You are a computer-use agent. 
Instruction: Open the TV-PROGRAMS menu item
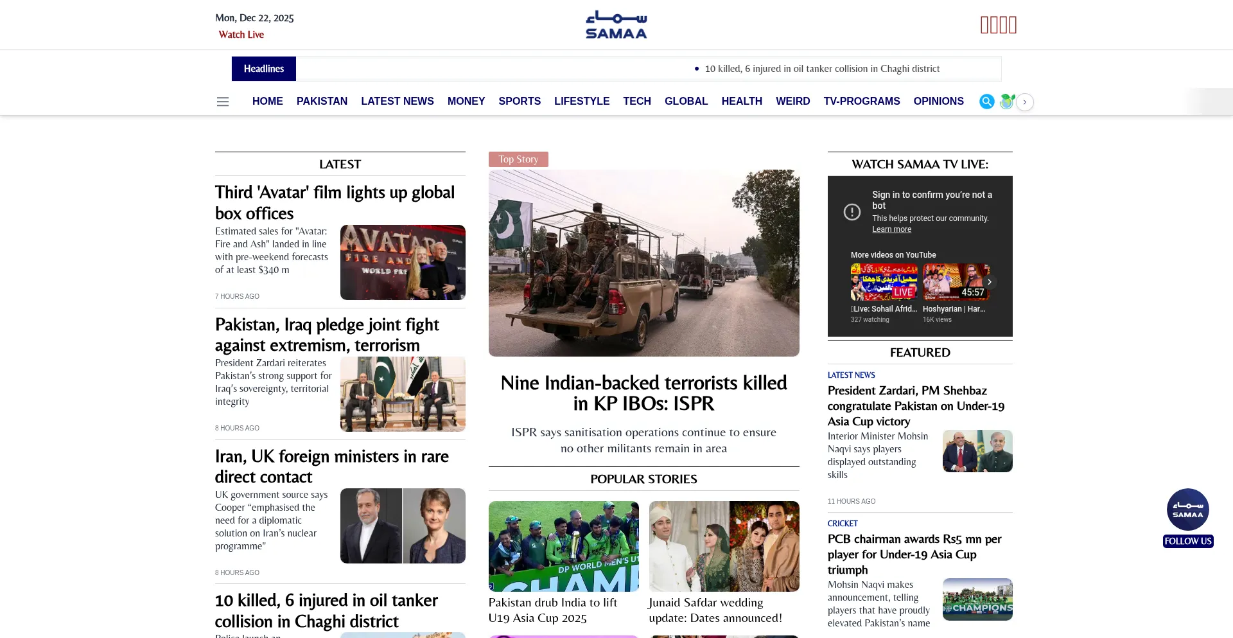click(862, 101)
